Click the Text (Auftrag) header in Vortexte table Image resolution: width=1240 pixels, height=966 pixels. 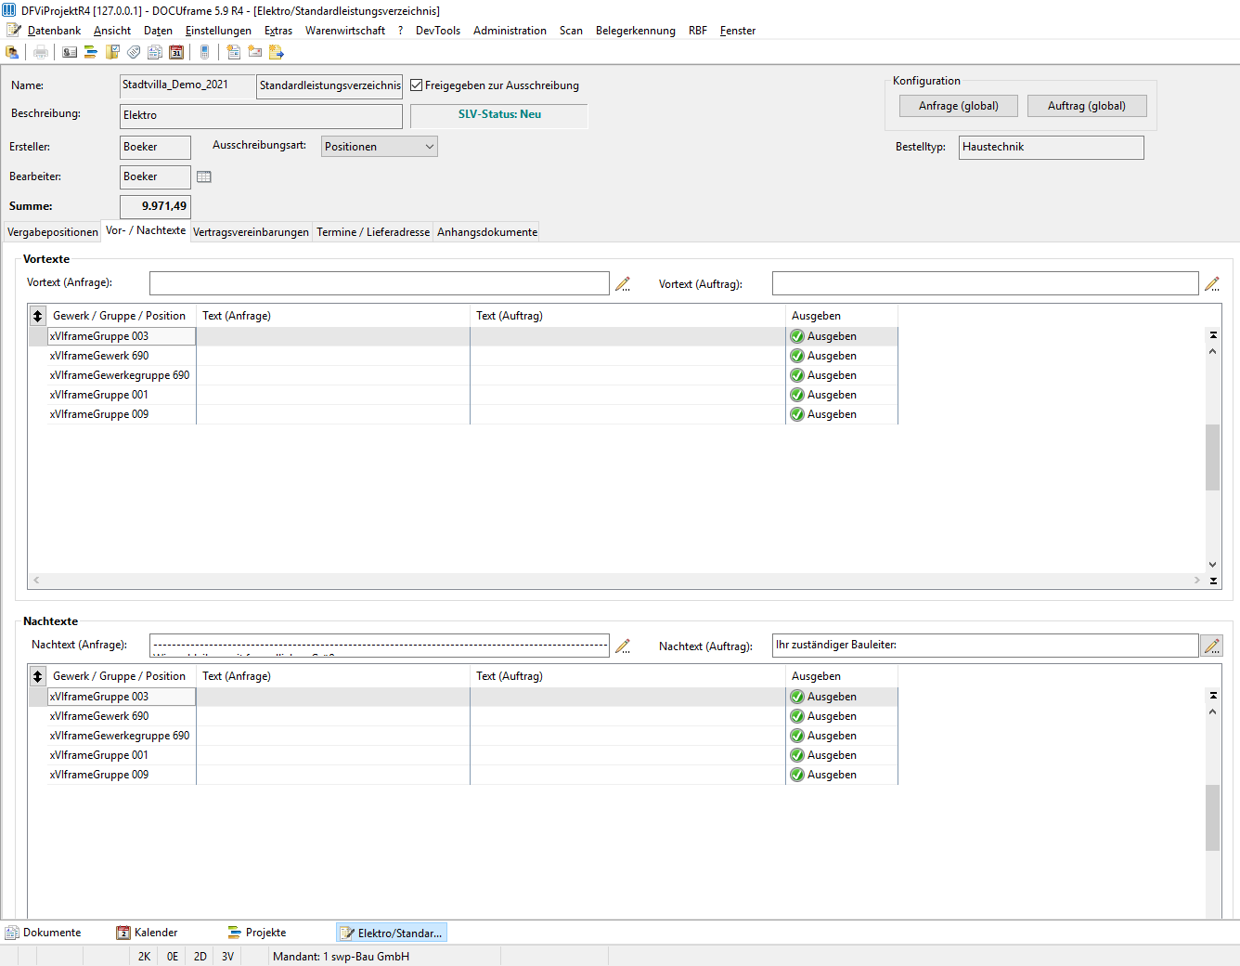(x=510, y=316)
